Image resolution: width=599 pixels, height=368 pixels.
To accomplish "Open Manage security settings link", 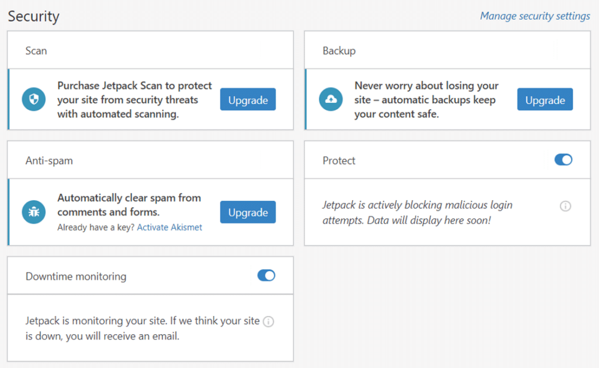I will coord(535,16).
